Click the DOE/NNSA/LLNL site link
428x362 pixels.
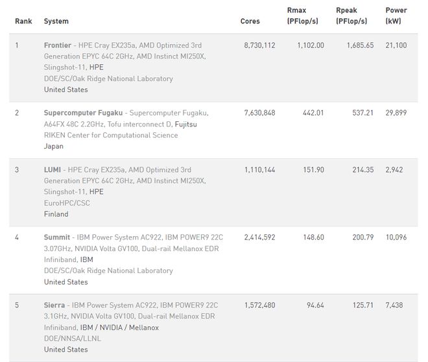73,339
